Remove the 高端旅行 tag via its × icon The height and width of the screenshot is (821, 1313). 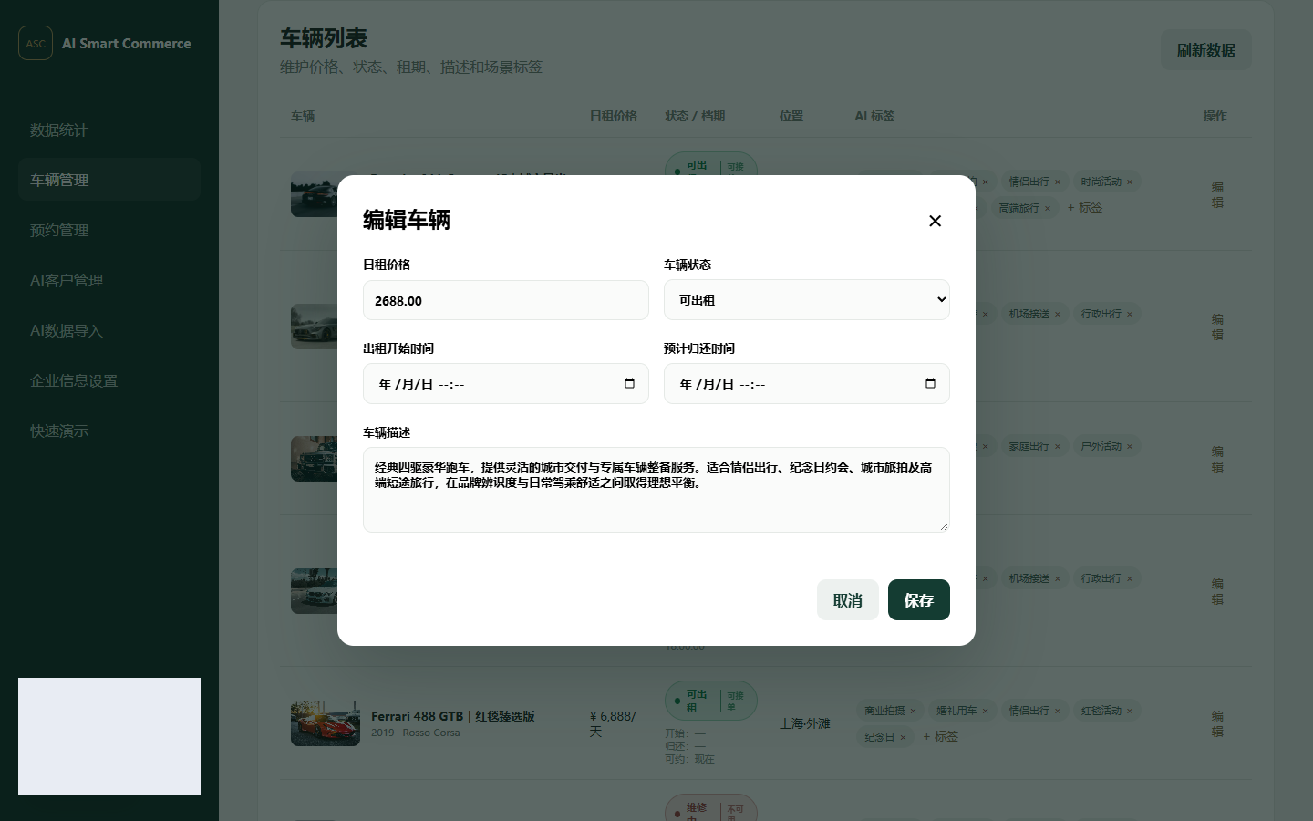(x=1048, y=209)
